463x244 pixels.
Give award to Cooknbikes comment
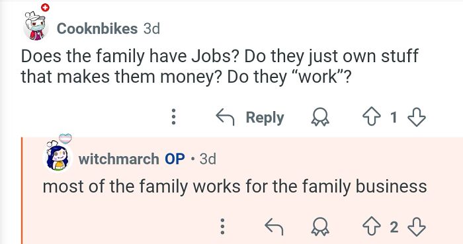click(320, 117)
